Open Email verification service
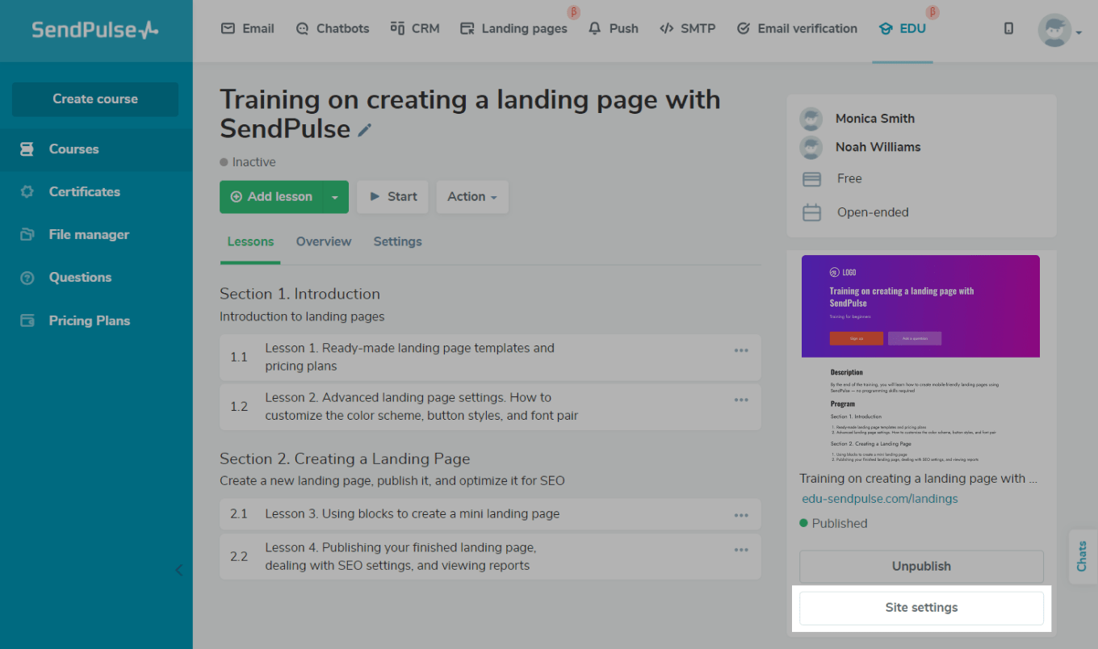The width and height of the screenshot is (1098, 649). [798, 28]
